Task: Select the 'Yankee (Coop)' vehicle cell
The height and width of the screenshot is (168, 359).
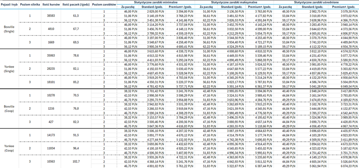Action: pos(9,148)
